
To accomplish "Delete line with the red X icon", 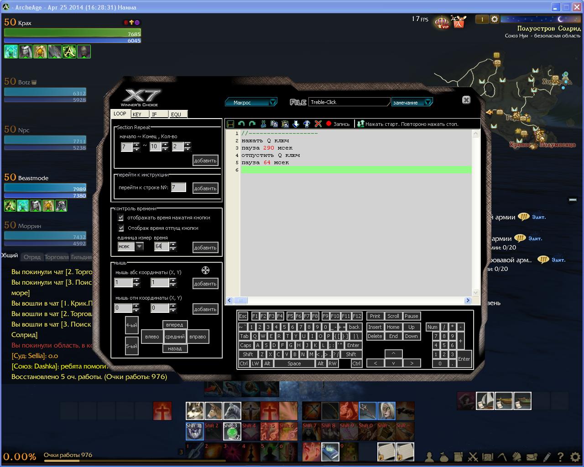I will 318,124.
